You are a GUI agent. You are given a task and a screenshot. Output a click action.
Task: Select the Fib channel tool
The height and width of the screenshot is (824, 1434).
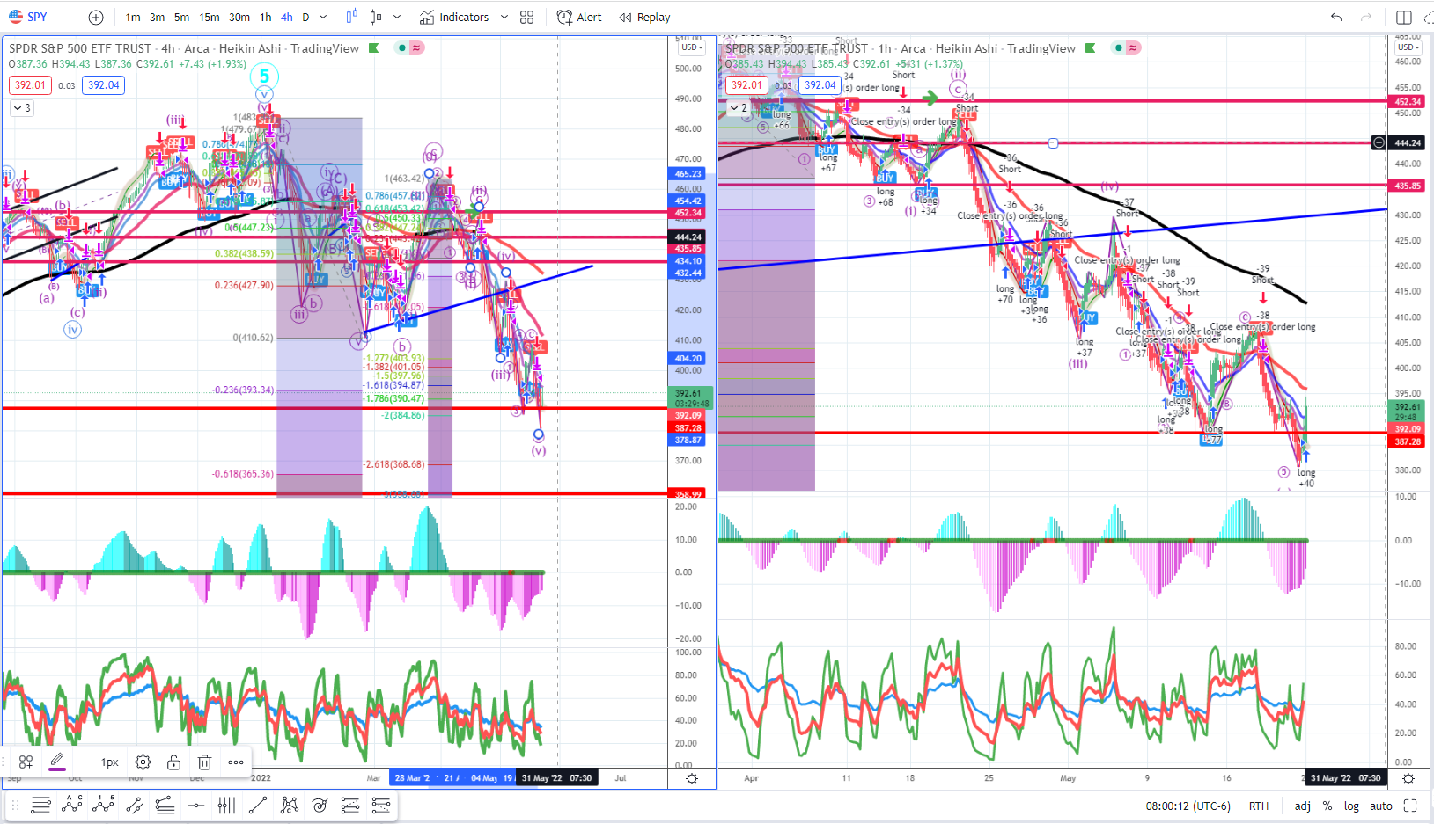pyautogui.click(x=350, y=805)
